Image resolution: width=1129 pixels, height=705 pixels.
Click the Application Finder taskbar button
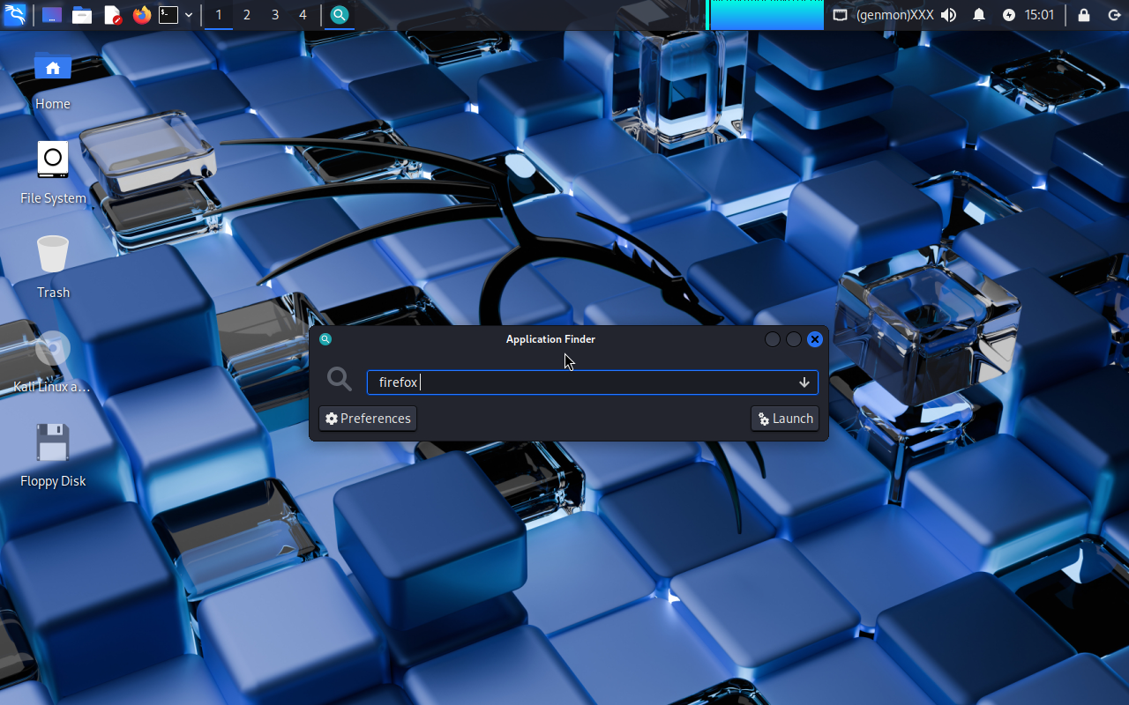point(340,15)
